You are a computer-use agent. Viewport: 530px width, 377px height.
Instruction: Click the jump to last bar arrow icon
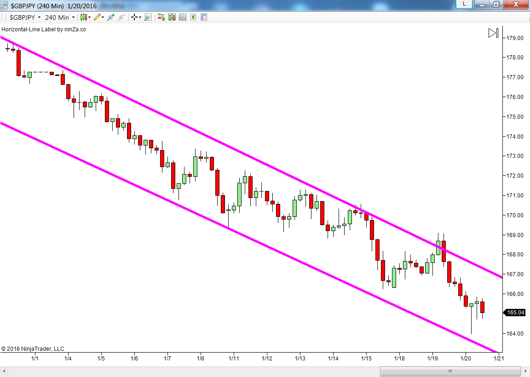click(493, 33)
